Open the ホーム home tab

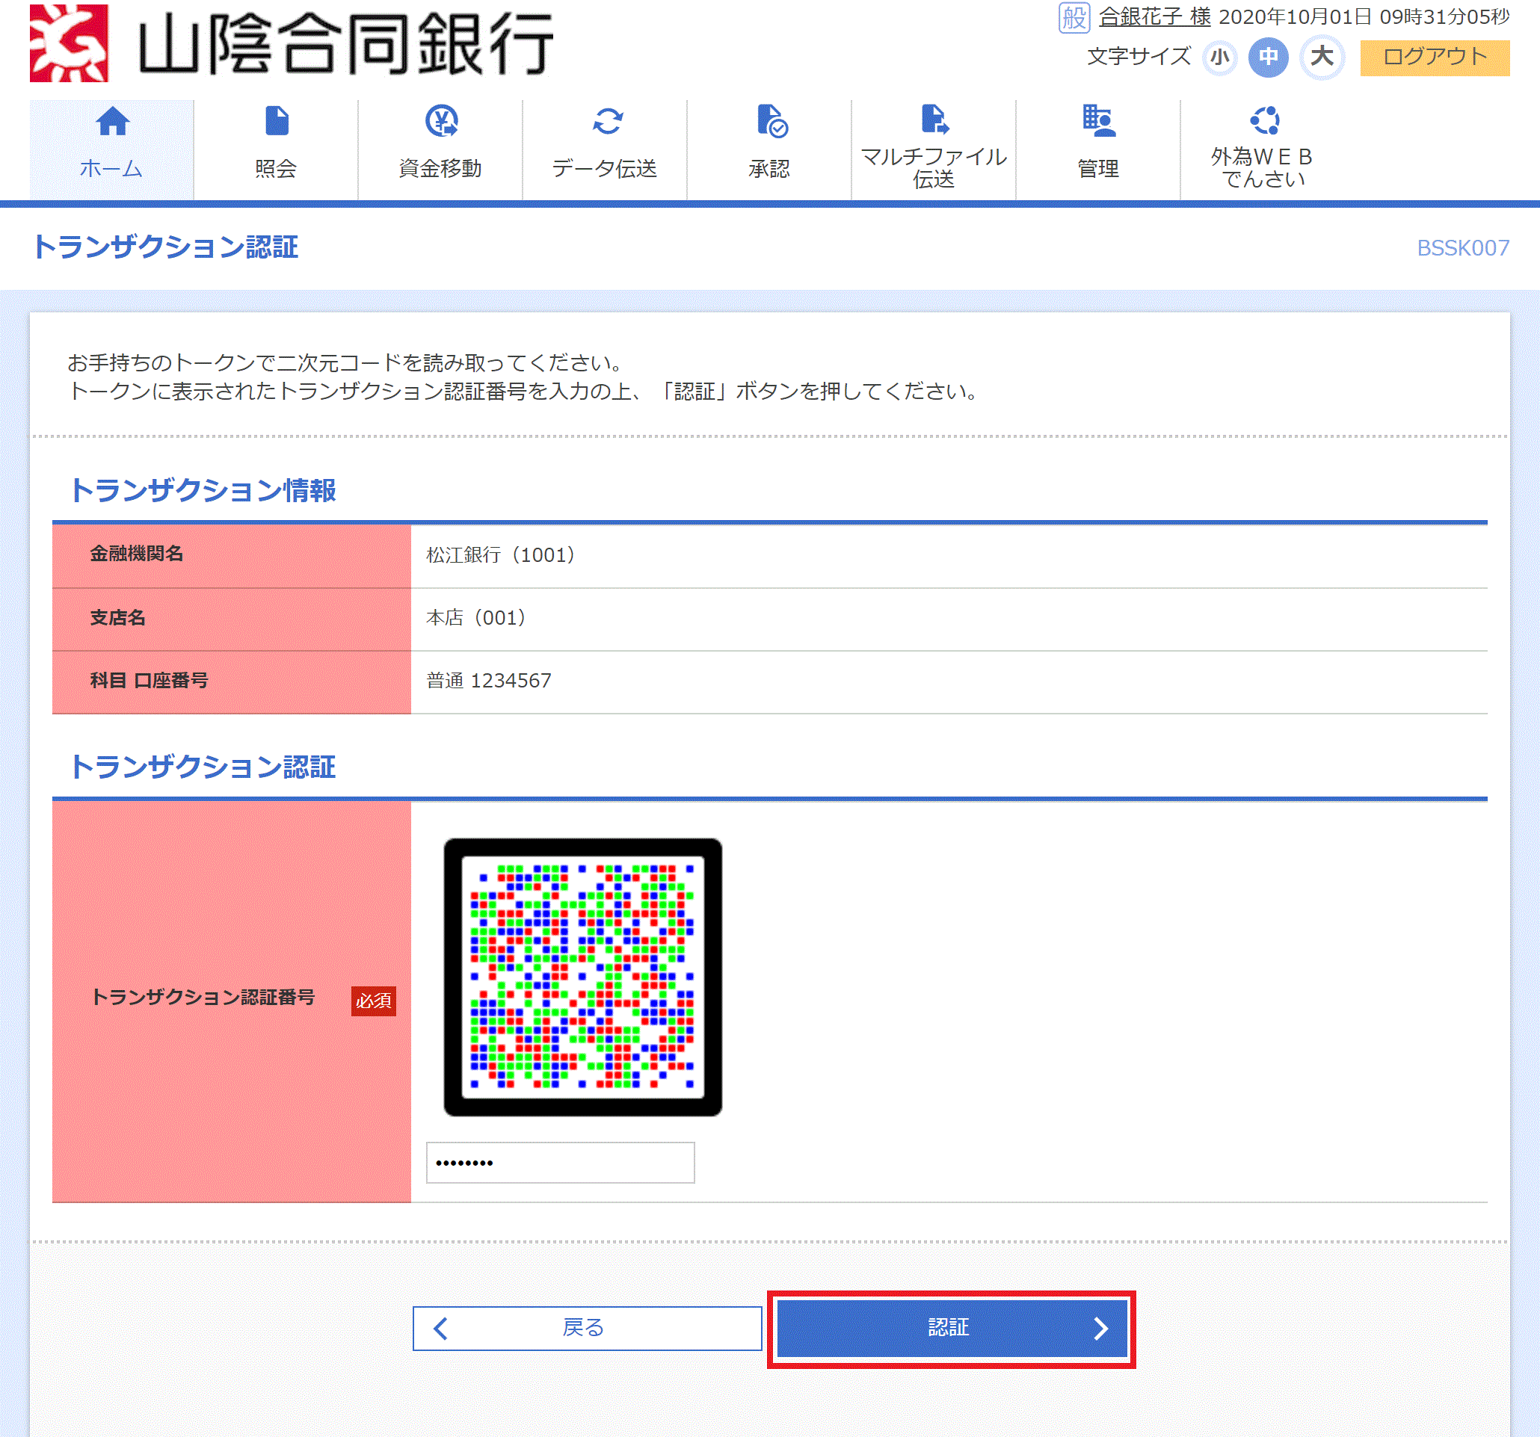point(111,149)
